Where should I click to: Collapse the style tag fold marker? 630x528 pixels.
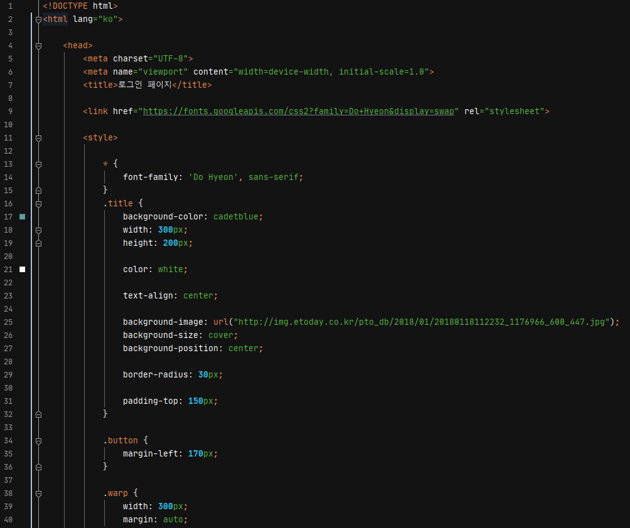pyautogui.click(x=38, y=138)
